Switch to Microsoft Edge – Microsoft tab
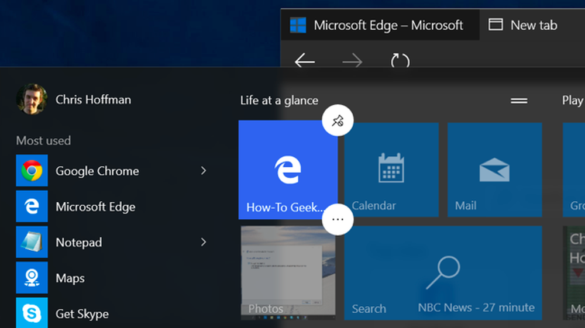 coord(380,25)
